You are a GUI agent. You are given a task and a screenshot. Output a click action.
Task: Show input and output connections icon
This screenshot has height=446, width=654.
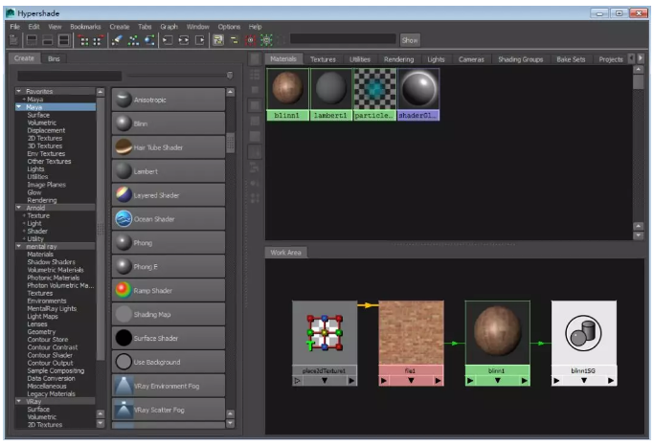point(184,40)
